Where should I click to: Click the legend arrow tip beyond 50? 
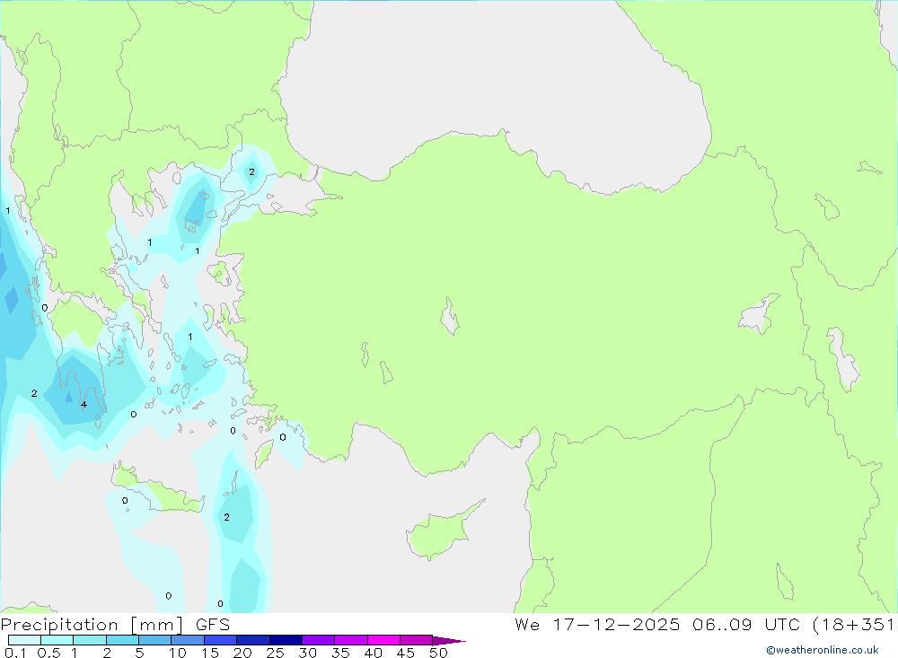pos(449,640)
